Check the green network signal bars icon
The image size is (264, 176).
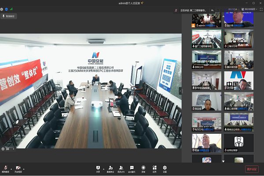click(11, 9)
